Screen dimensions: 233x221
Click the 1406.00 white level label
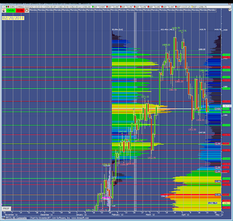tap(202, 50)
